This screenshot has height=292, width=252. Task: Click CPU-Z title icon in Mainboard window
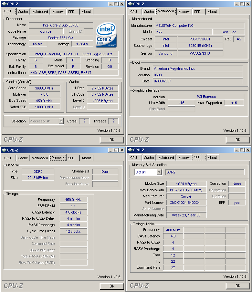tap(130, 4)
